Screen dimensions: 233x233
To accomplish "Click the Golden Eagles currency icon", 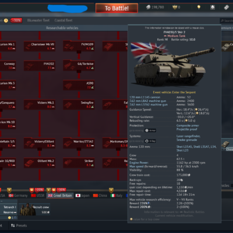I will (x=175, y=8).
